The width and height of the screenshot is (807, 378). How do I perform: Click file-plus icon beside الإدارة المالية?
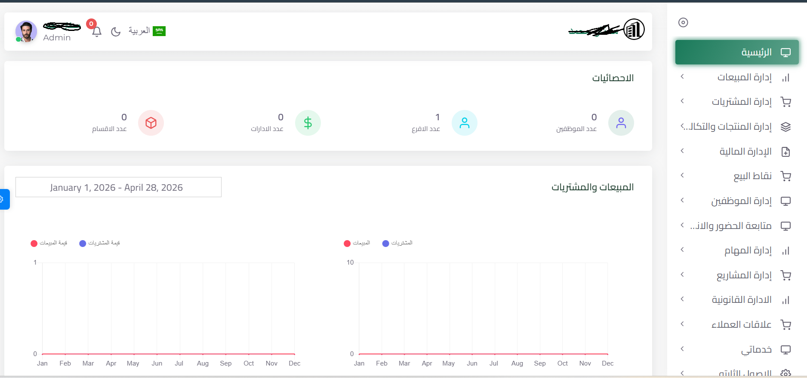pos(785,152)
